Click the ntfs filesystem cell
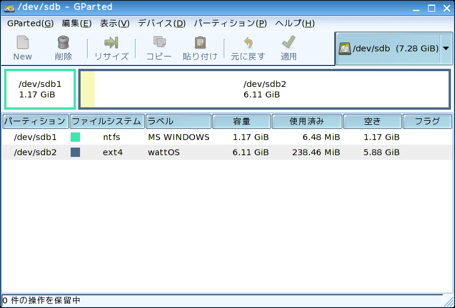This screenshot has width=455, height=308. (112, 137)
